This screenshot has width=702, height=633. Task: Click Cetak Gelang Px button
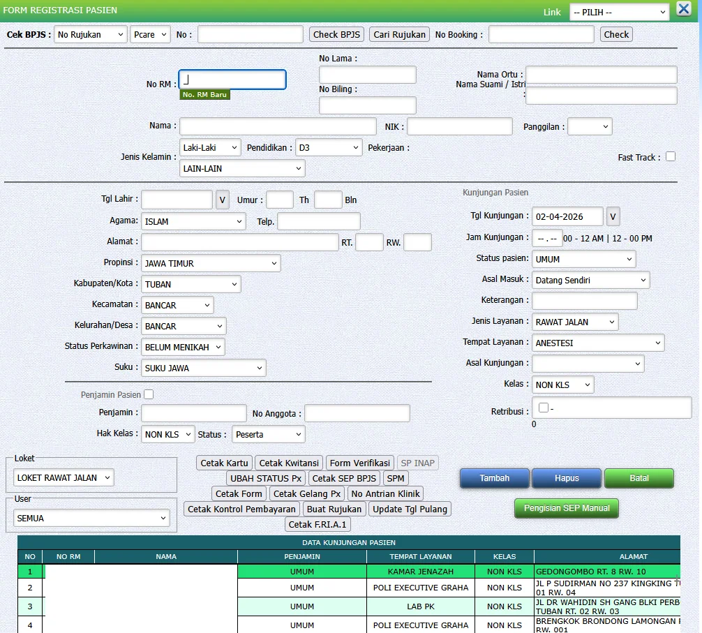306,493
